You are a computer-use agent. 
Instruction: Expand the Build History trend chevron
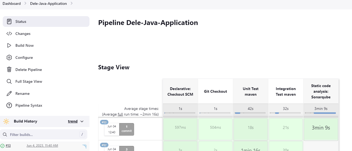[x=82, y=121]
